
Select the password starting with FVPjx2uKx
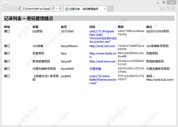[x=131, y=77]
